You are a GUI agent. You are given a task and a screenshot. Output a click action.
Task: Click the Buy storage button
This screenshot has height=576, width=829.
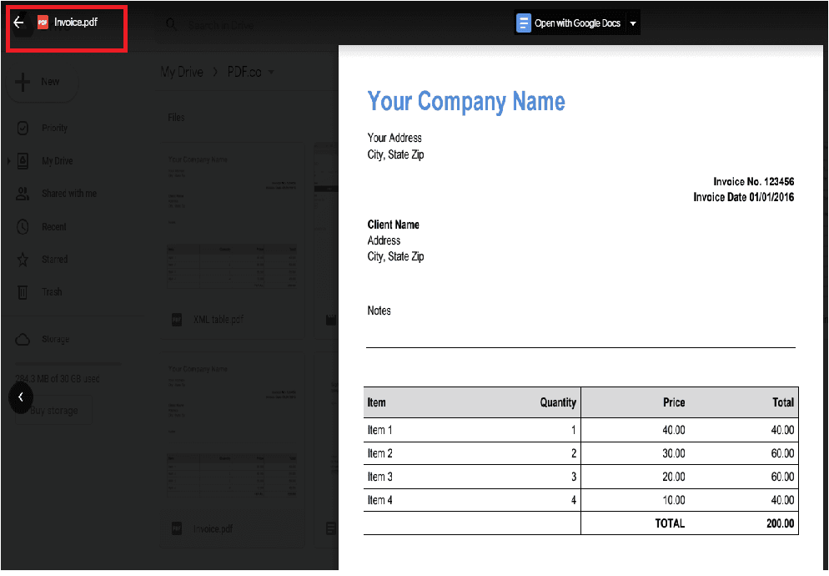tap(55, 411)
